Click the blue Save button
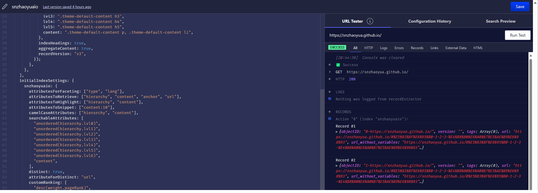Viewport: 538px width, 193px height. [520, 7]
